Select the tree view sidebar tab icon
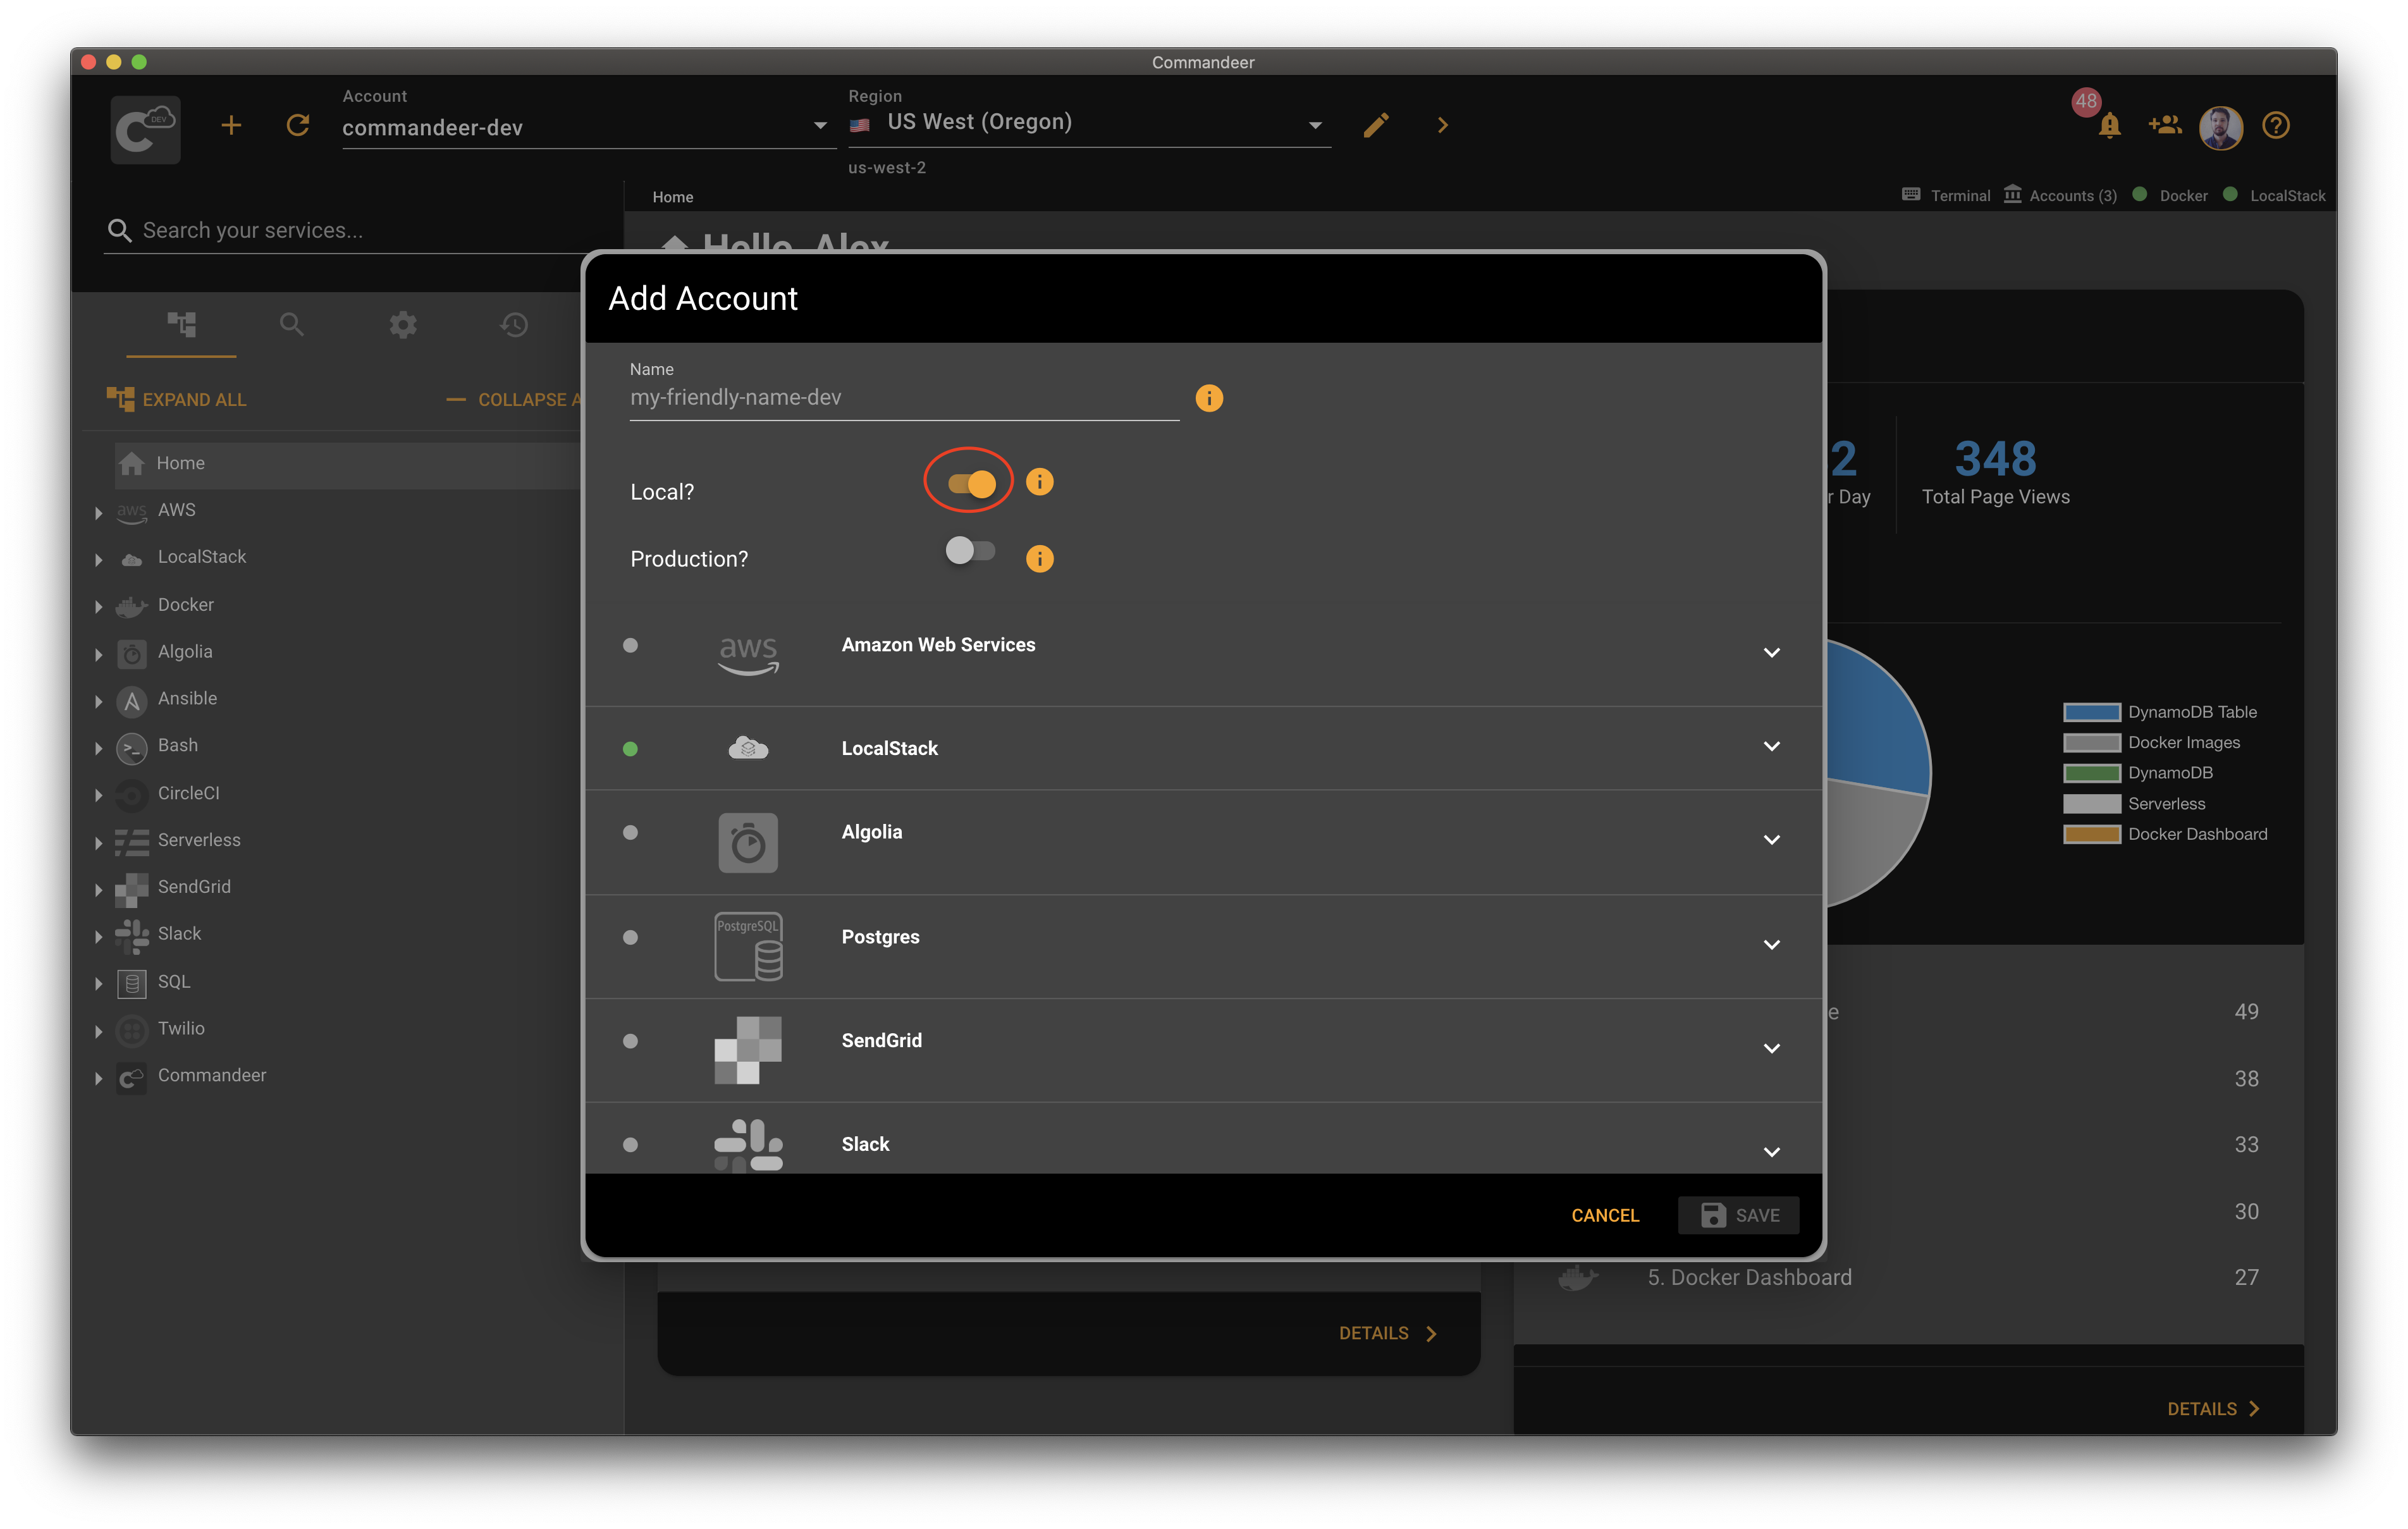Viewport: 2408px width, 1529px height. tap(181, 324)
